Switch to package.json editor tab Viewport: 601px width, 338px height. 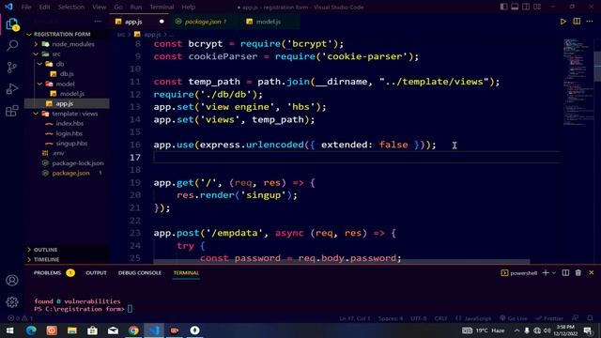click(x=203, y=22)
